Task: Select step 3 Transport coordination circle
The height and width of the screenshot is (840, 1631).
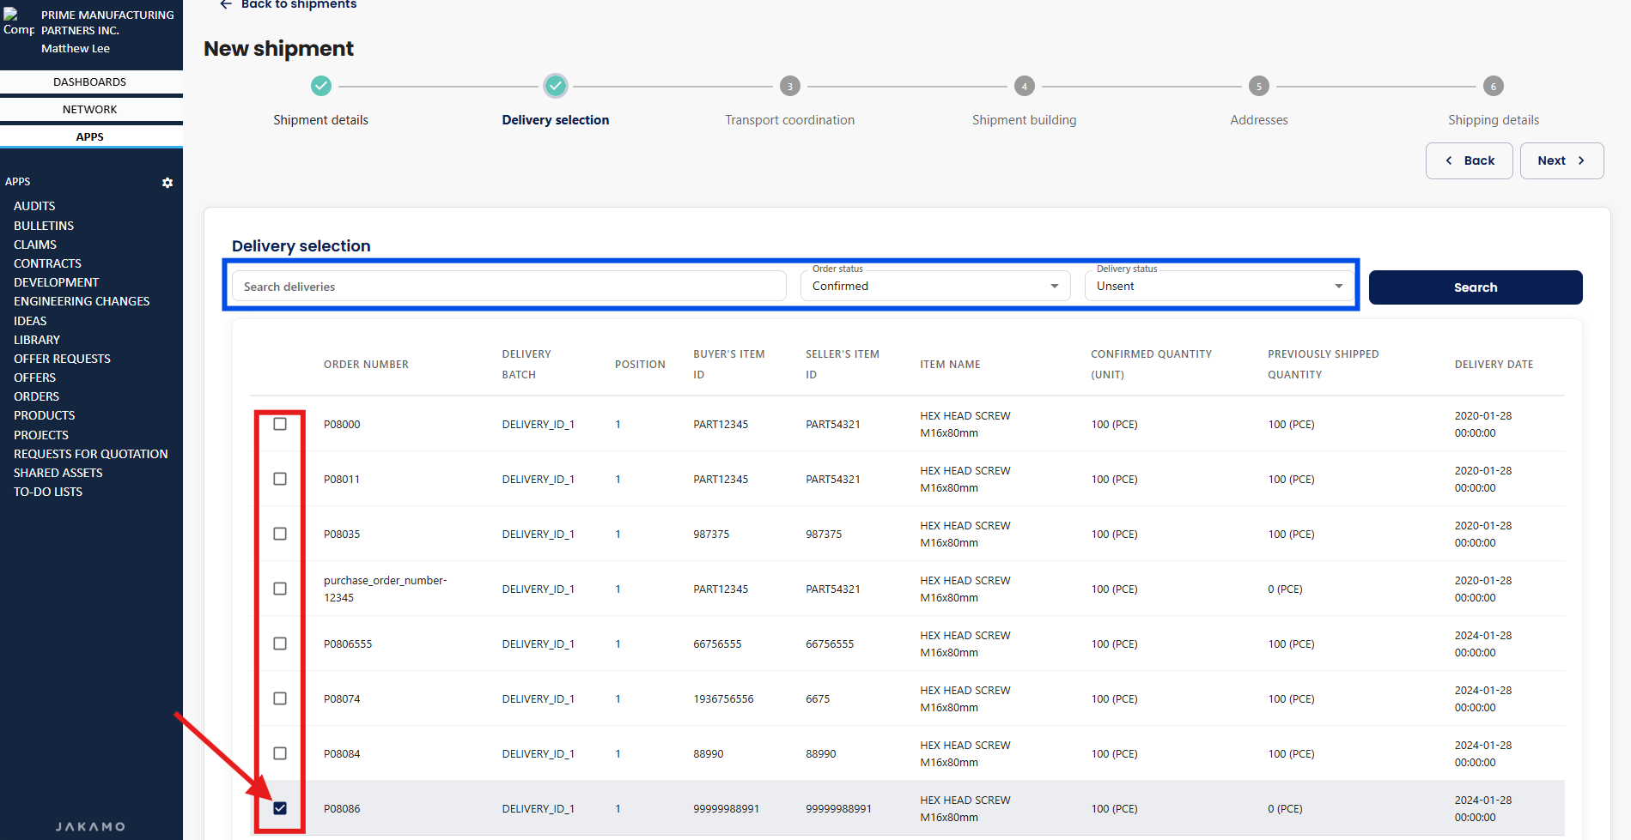Action: [x=789, y=86]
